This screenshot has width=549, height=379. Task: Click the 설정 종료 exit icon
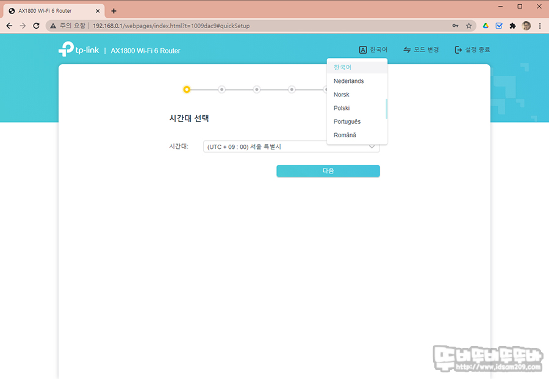coord(458,49)
